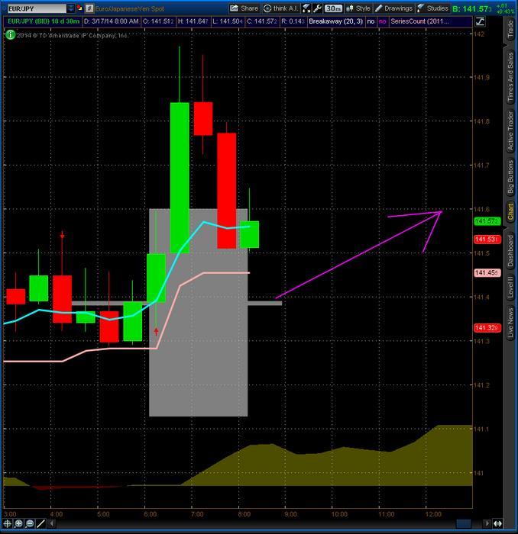Viewport: 518px width, 534px height.
Task: Click the H: 141.647 high value
Action: click(x=193, y=21)
